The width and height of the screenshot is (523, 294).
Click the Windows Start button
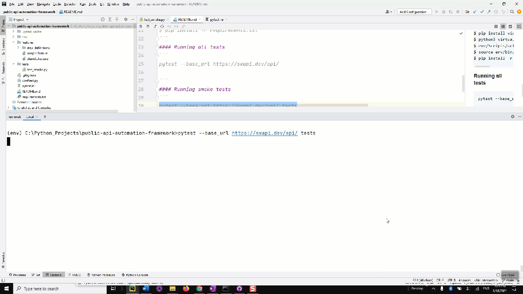(x=7, y=289)
